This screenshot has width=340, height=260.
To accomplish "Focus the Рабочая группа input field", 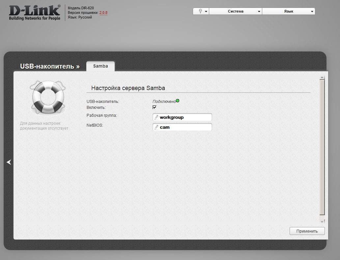I will tap(184, 117).
